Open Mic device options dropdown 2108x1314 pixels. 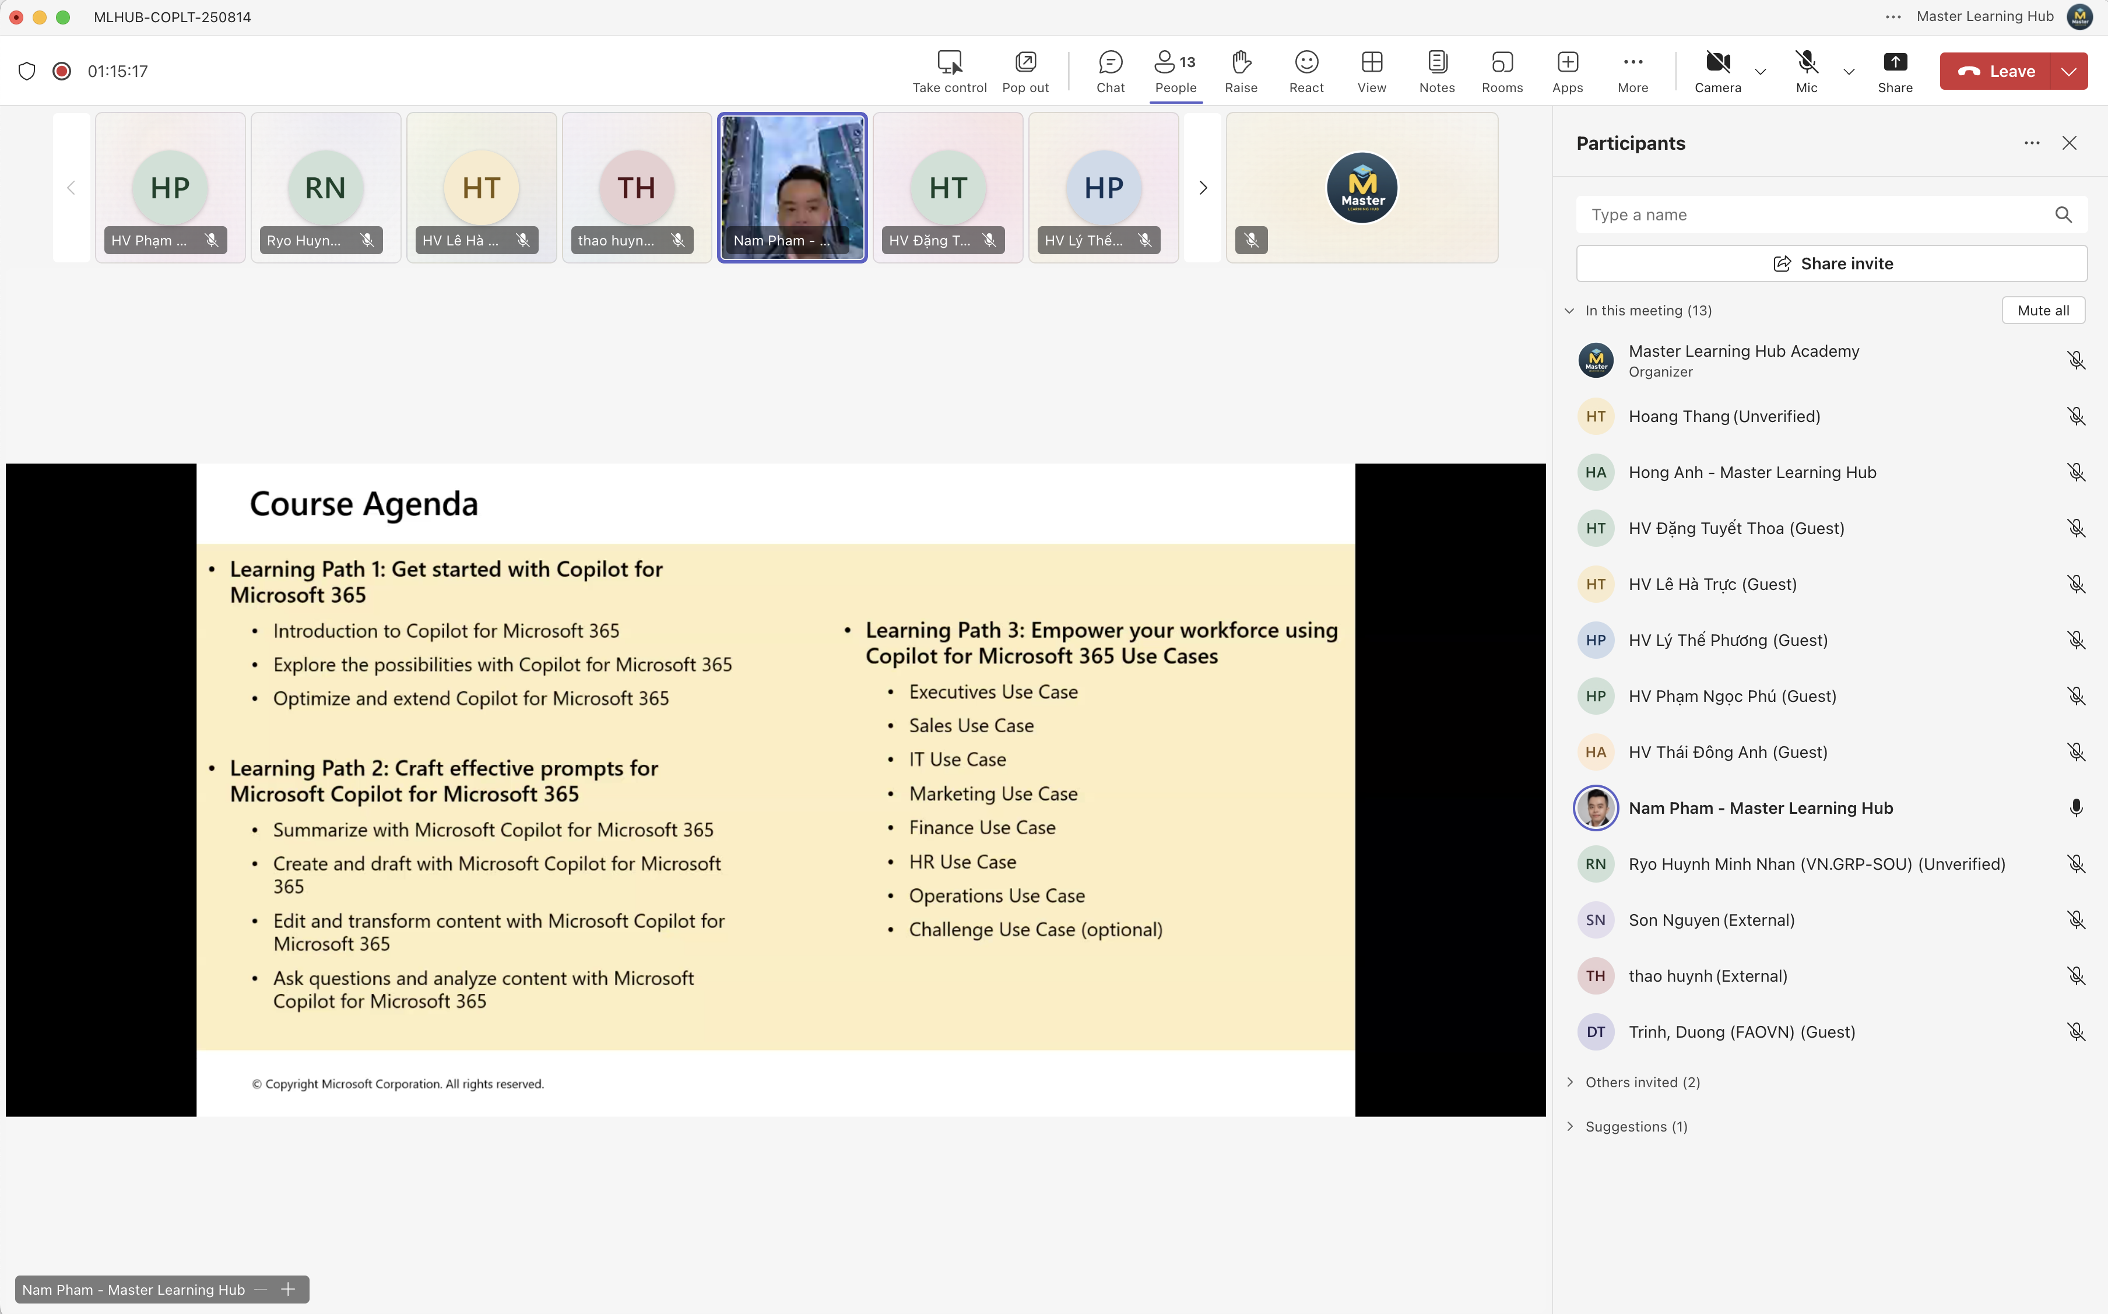tap(1848, 71)
